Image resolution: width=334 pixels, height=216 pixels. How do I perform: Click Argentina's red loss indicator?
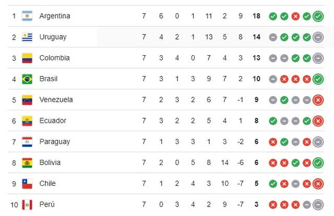click(296, 16)
